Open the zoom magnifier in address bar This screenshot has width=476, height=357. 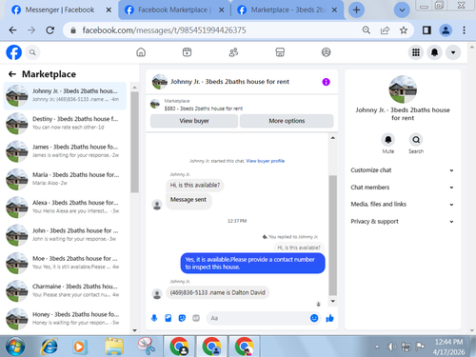pyautogui.click(x=367, y=30)
